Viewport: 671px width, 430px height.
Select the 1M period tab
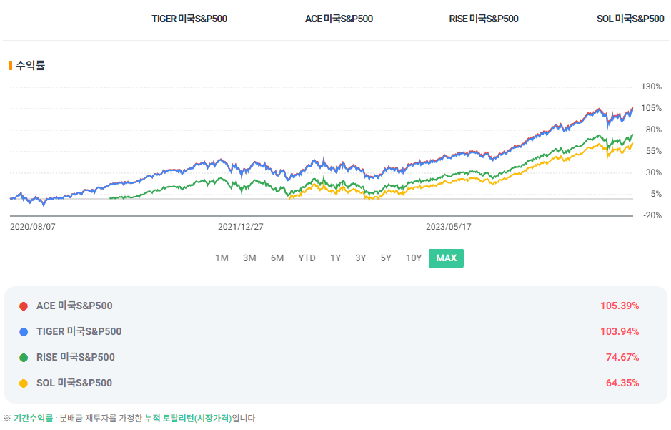[222, 258]
